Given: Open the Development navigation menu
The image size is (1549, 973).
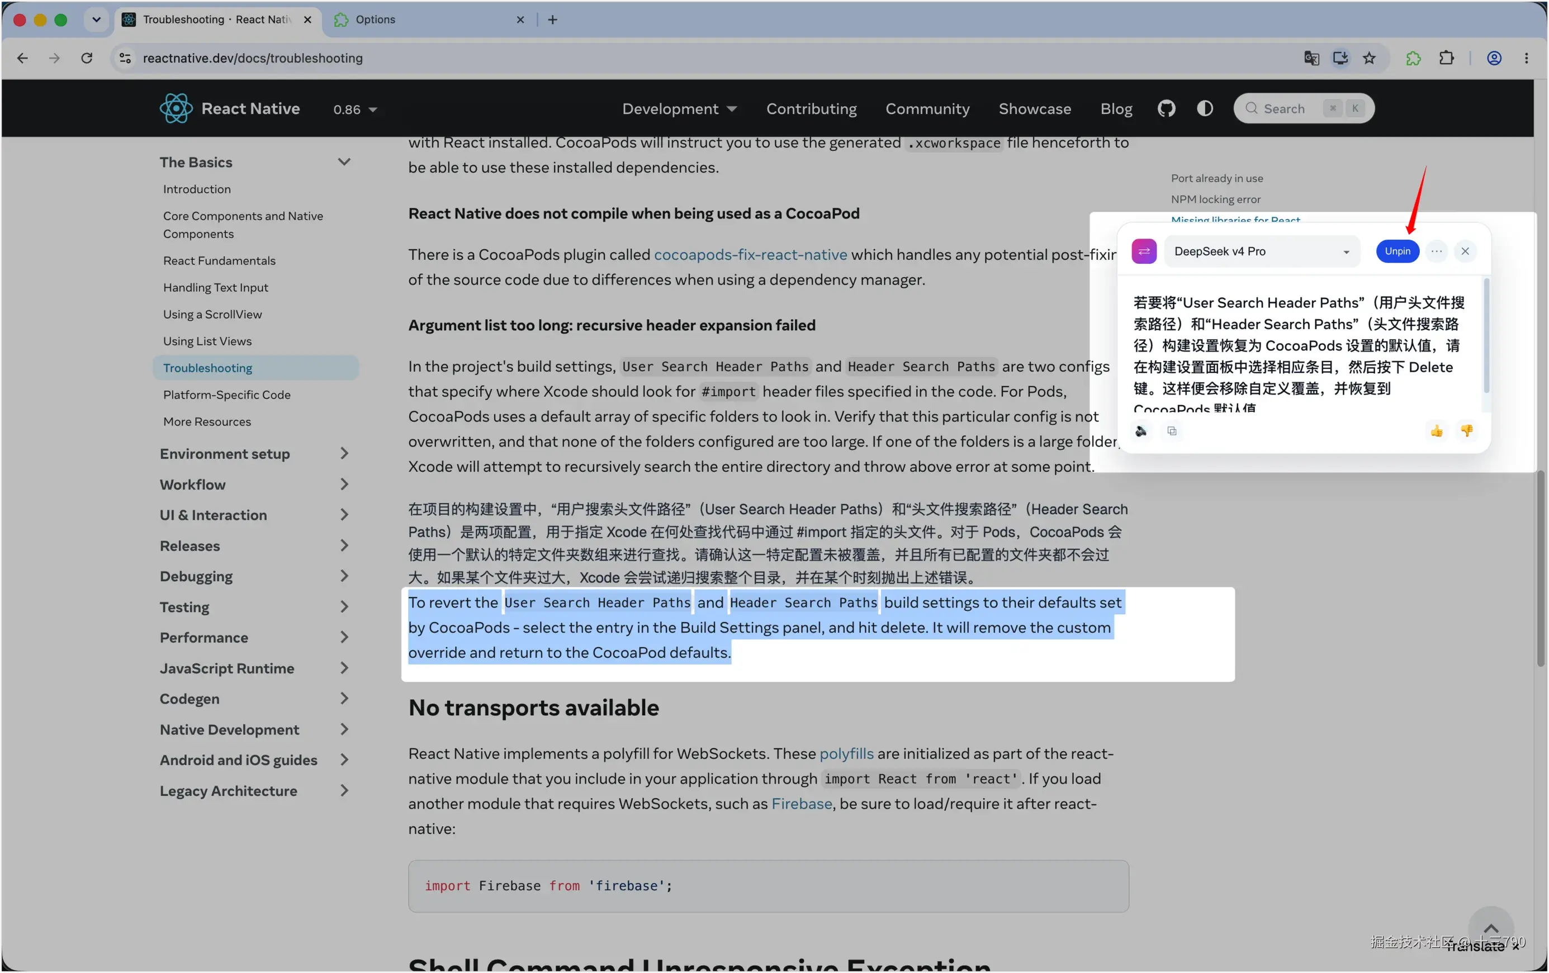Looking at the screenshot, I should tap(679, 108).
